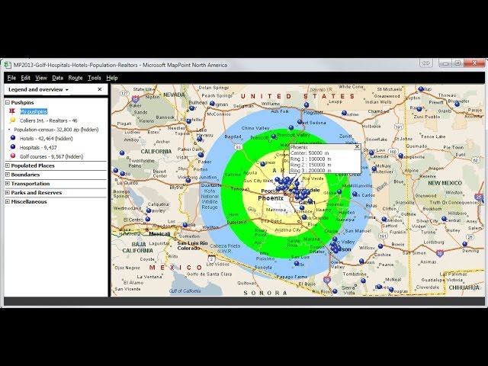Open the Legend and overview dropdown arrow
Image resolution: width=488 pixels, height=366 pixels.
(x=66, y=90)
